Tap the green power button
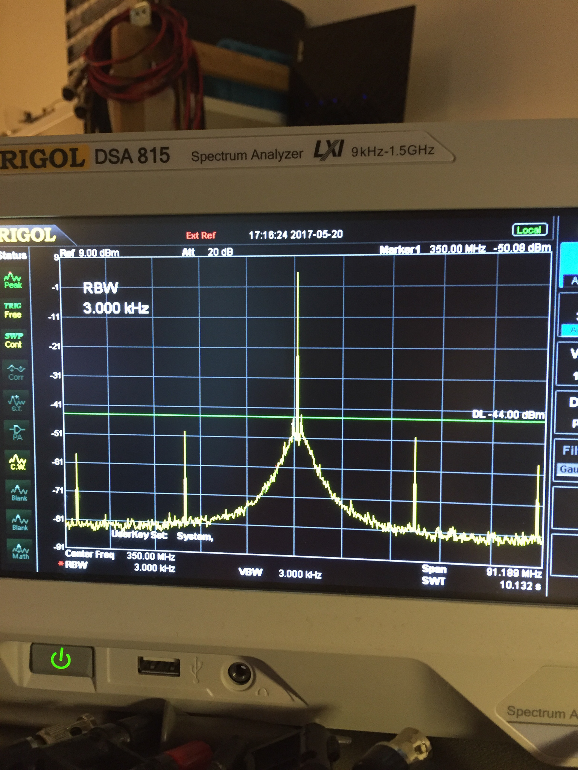The image size is (578, 770). point(61,660)
